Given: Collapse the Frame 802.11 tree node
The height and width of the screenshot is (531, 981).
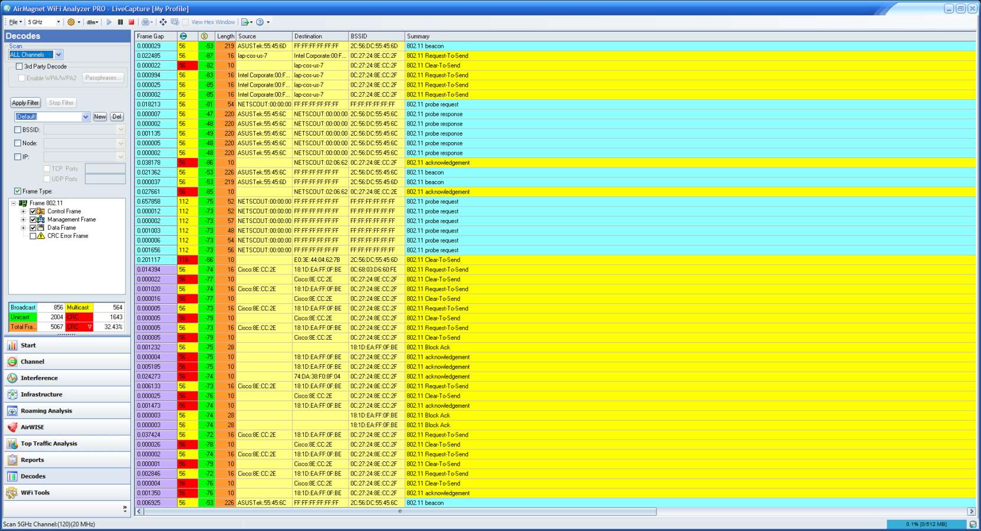Looking at the screenshot, I should [x=14, y=203].
